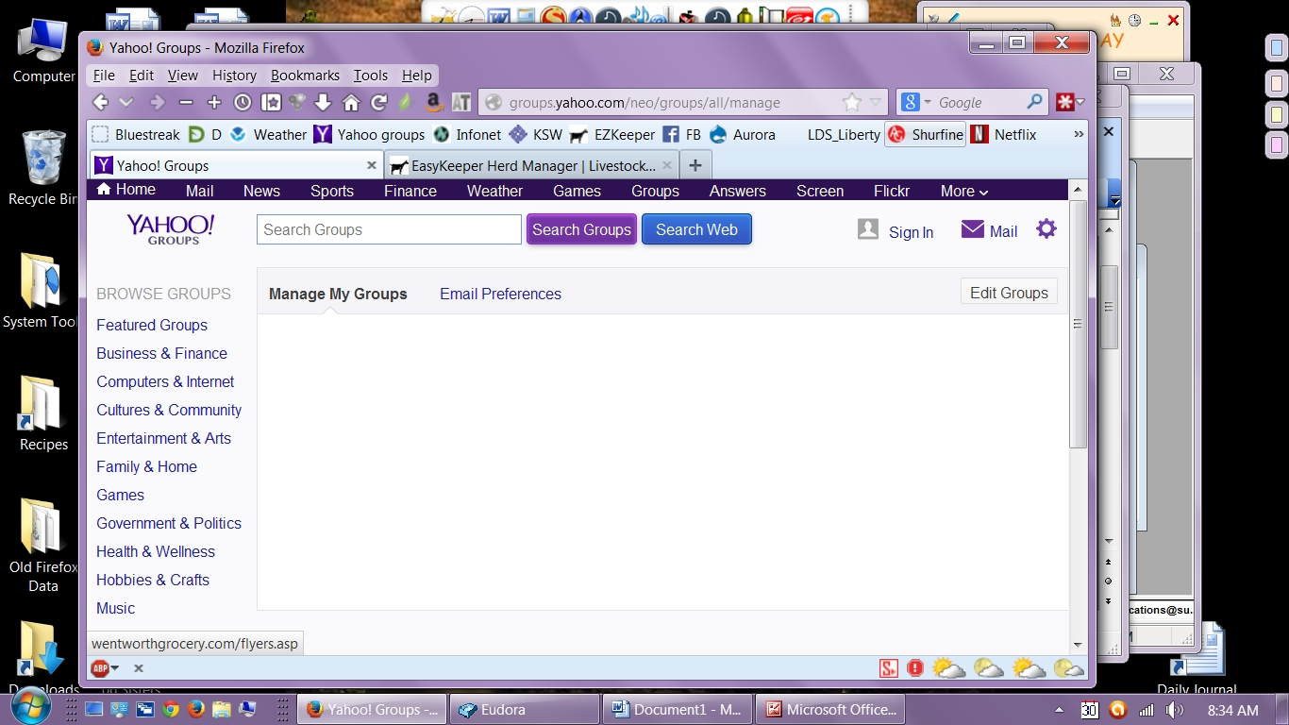This screenshot has width=1289, height=725.
Task: Open new tab with plus button
Action: (695, 165)
